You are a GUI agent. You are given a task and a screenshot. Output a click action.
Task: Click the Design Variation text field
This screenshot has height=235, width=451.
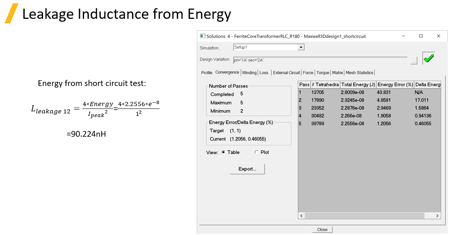tap(320, 60)
